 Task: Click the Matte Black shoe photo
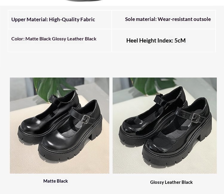(59, 125)
